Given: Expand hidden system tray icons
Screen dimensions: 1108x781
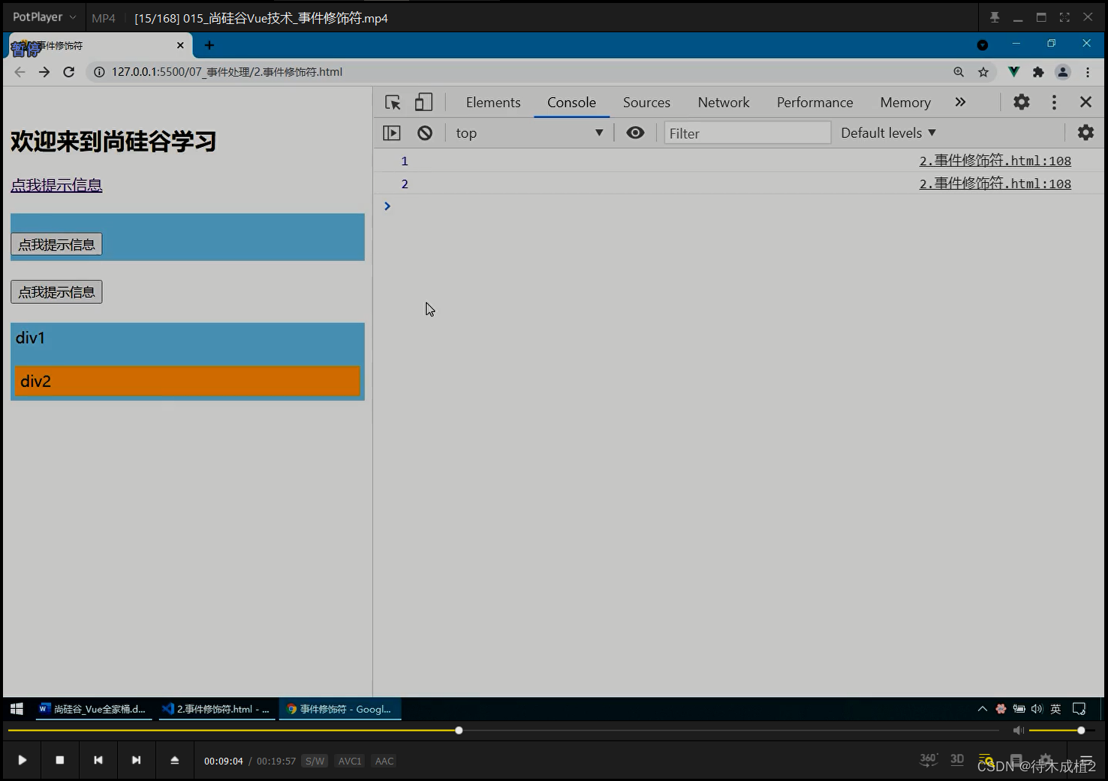Looking at the screenshot, I should pos(982,709).
